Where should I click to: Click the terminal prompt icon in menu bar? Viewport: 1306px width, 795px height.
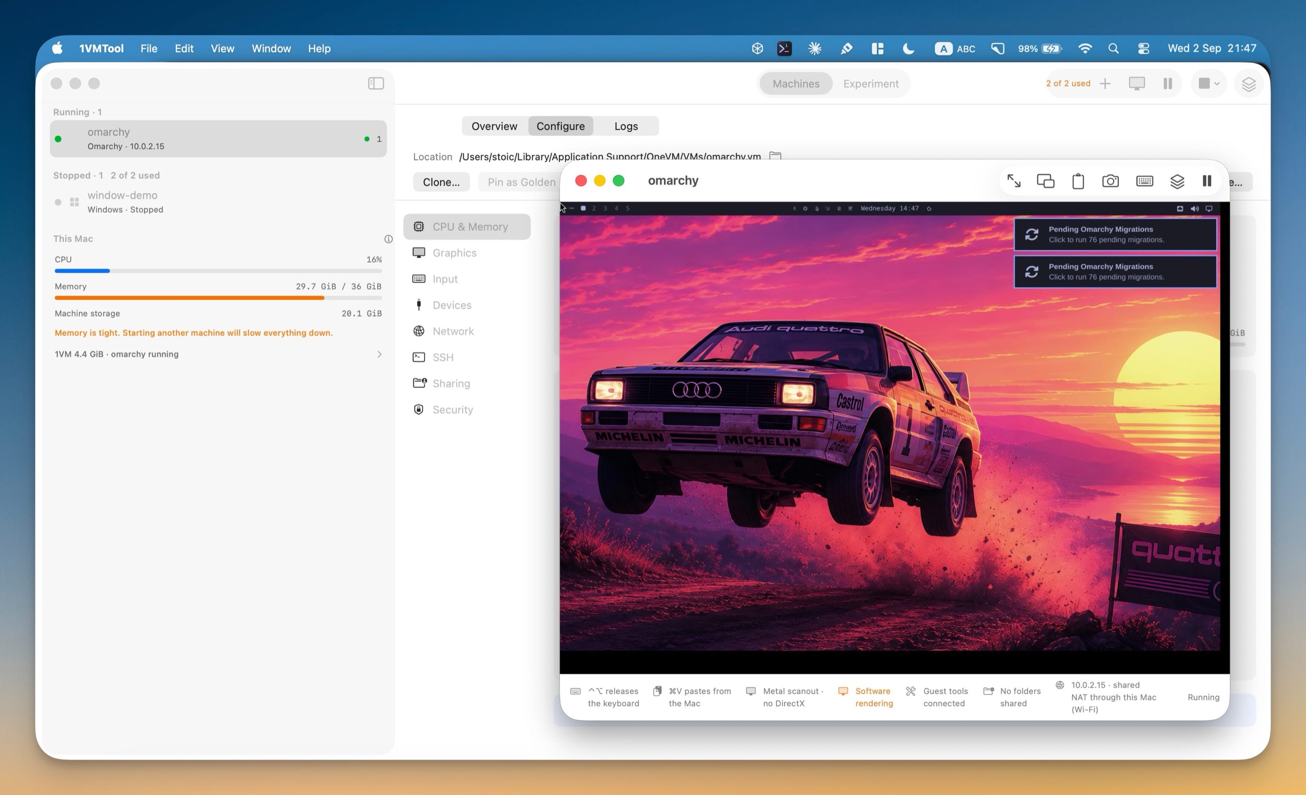(784, 48)
